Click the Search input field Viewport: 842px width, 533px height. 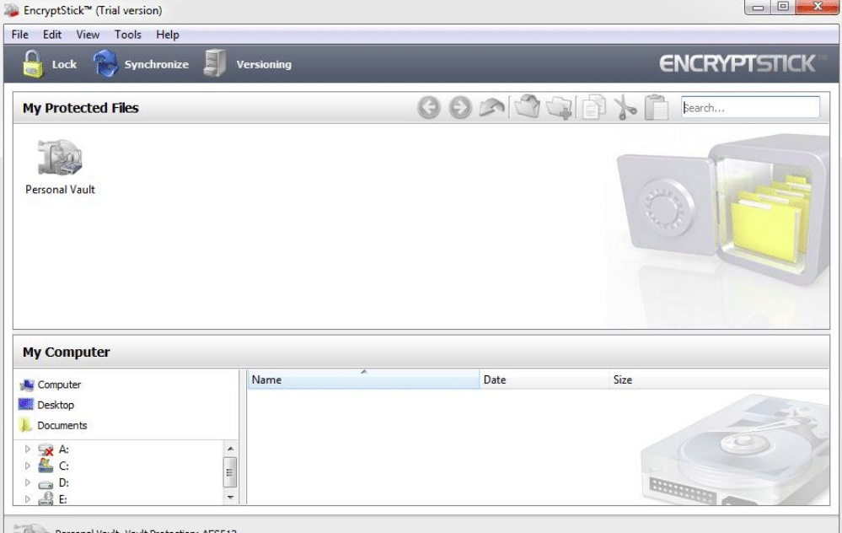click(750, 107)
